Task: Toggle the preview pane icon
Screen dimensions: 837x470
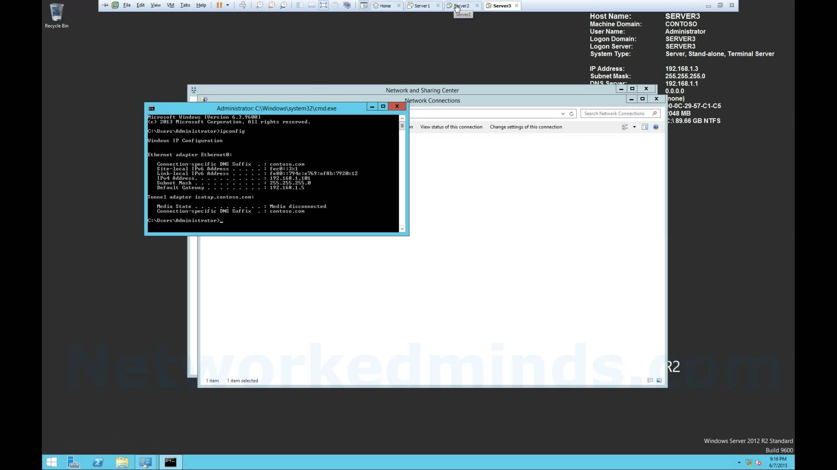Action: [645, 127]
